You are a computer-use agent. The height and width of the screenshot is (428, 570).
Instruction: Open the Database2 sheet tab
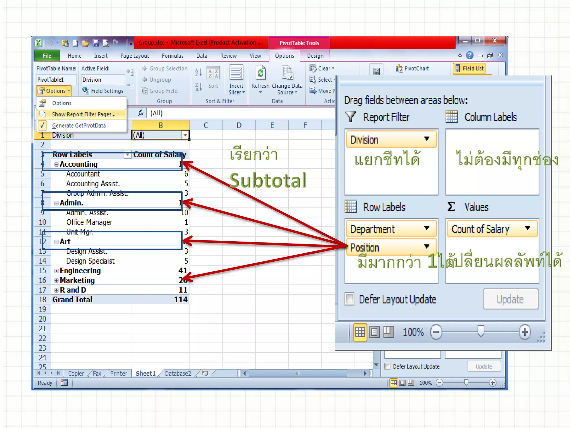click(x=178, y=373)
